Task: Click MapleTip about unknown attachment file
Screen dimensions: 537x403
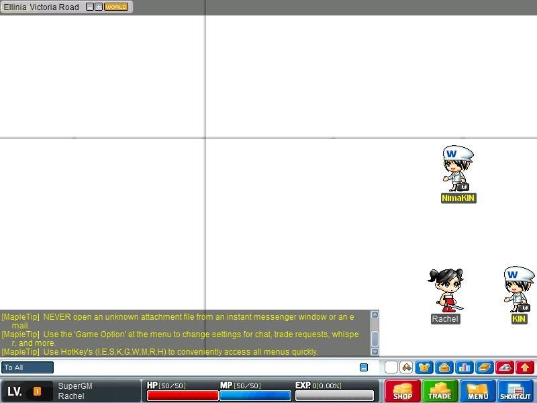Action: tap(178, 321)
